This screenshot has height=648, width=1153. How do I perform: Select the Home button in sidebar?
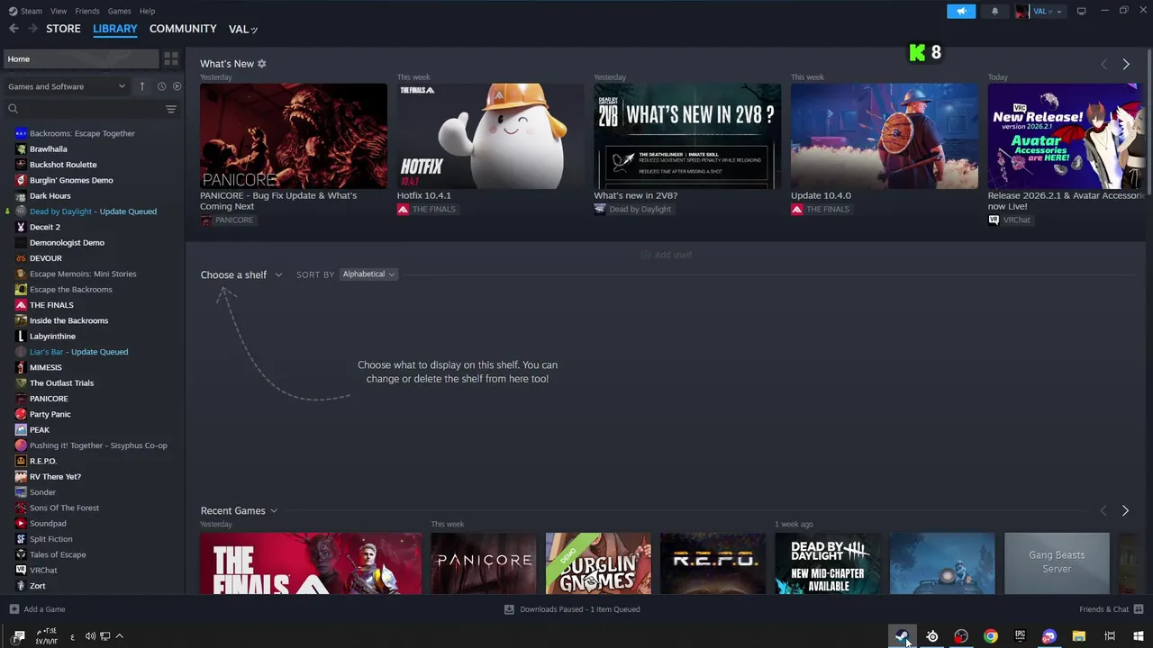[x=80, y=58]
